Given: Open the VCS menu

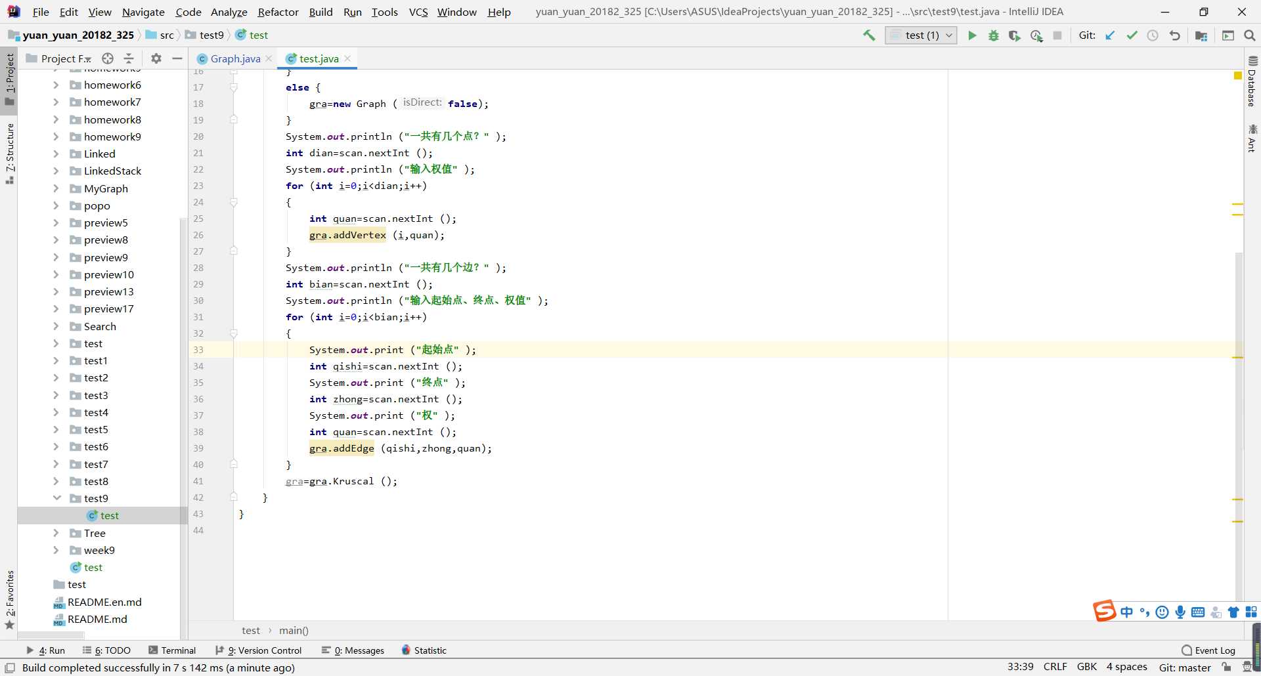Looking at the screenshot, I should click(418, 12).
